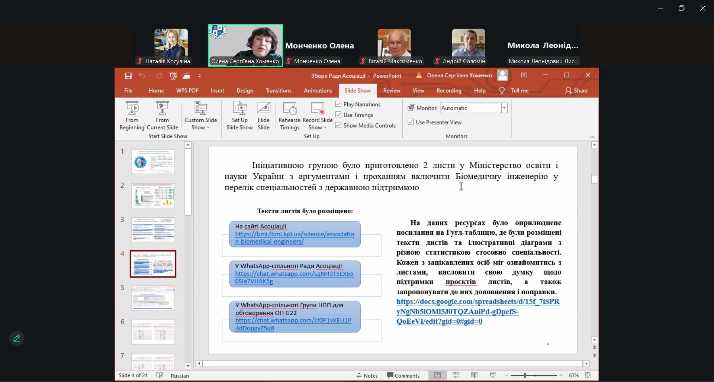This screenshot has width=714, height=382.
Task: Toggle the Use Timings checkbox
Action: [338, 115]
